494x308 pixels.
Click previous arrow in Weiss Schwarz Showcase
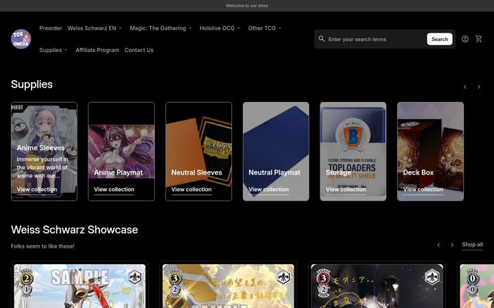click(x=438, y=245)
